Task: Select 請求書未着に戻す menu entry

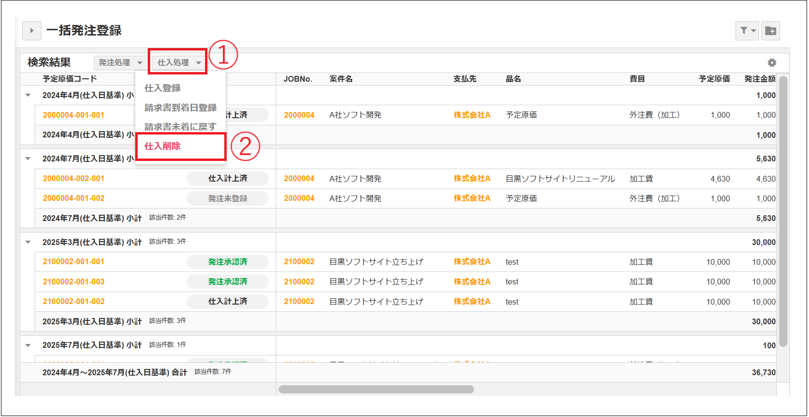Action: coord(180,127)
